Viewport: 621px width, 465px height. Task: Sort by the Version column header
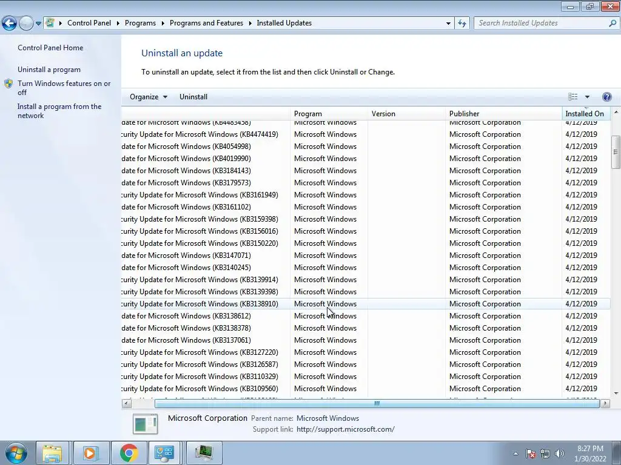(x=406, y=113)
